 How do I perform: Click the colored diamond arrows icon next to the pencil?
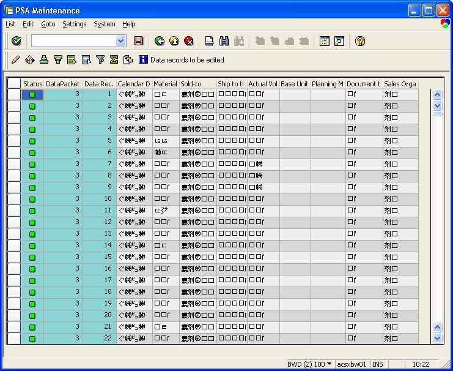pyautogui.click(x=30, y=59)
